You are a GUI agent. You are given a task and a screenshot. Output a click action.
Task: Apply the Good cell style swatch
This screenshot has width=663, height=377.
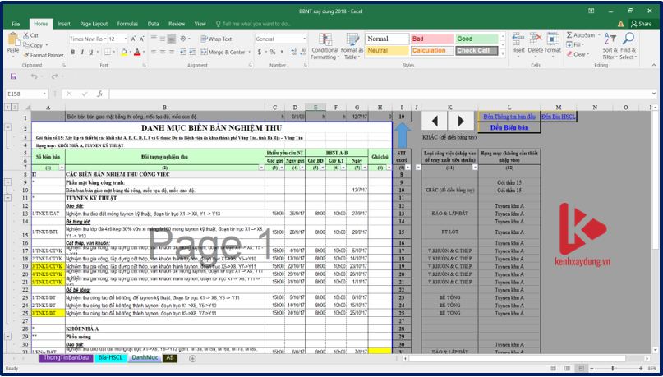click(477, 39)
